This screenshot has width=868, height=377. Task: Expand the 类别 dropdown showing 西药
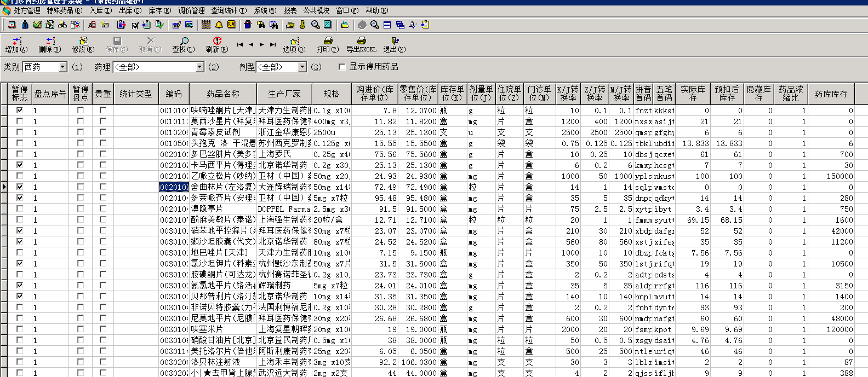62,67
